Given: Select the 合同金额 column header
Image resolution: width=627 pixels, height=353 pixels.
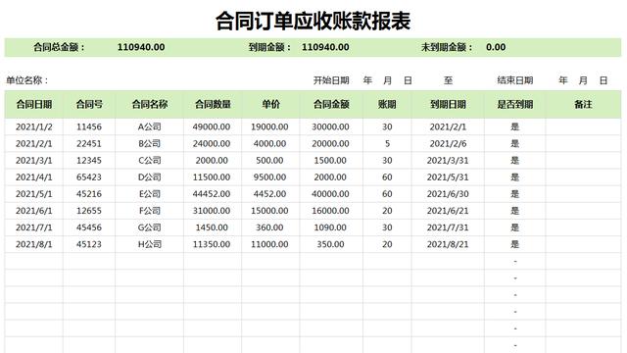Looking at the screenshot, I should click(x=331, y=105).
